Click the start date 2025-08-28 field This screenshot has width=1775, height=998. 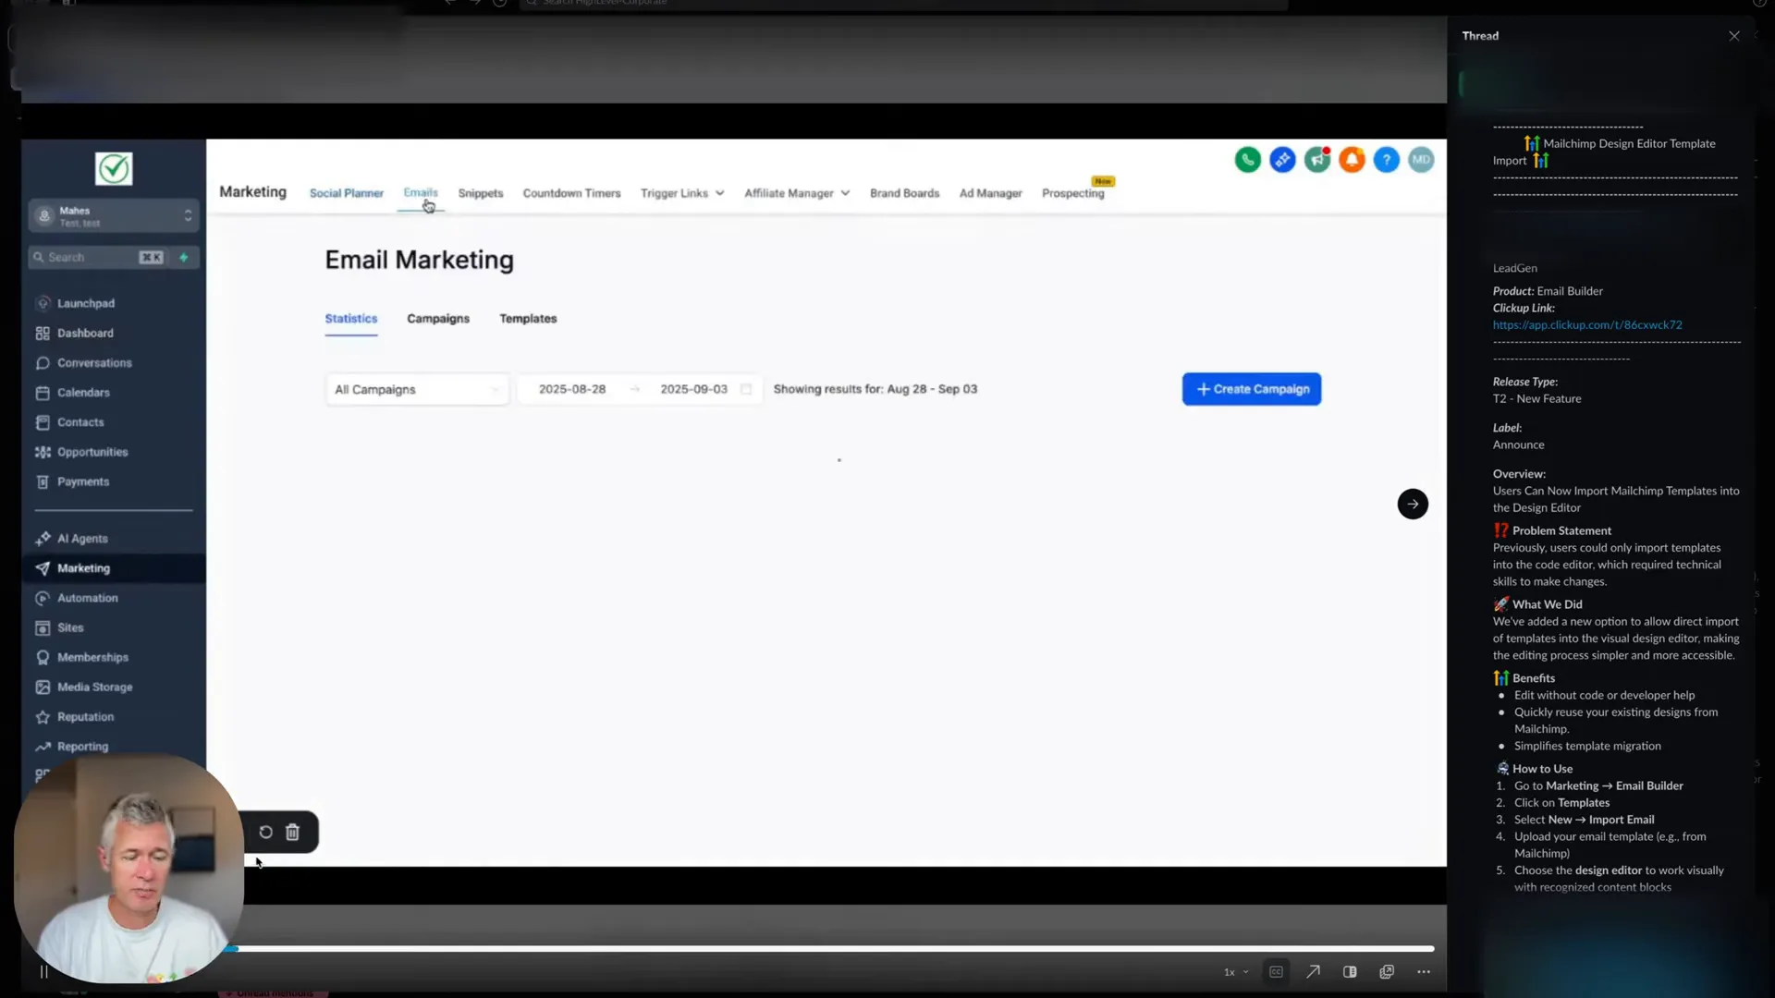point(572,389)
